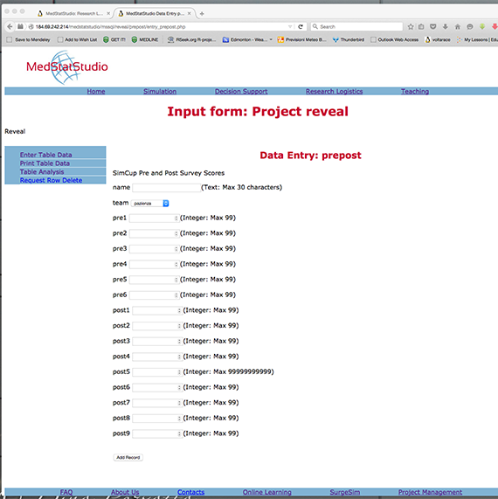Viewport: 498px width, 499px height.
Task: Click the post4 field stepper arrows
Action: [x=179, y=357]
